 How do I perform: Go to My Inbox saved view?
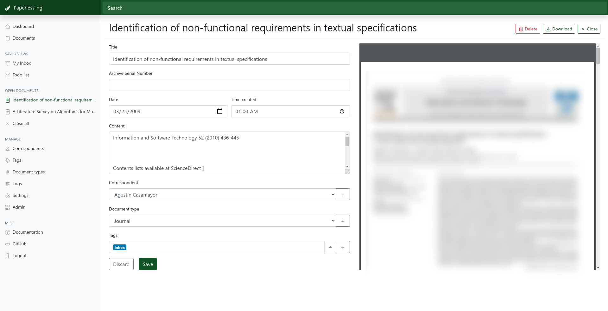[22, 63]
